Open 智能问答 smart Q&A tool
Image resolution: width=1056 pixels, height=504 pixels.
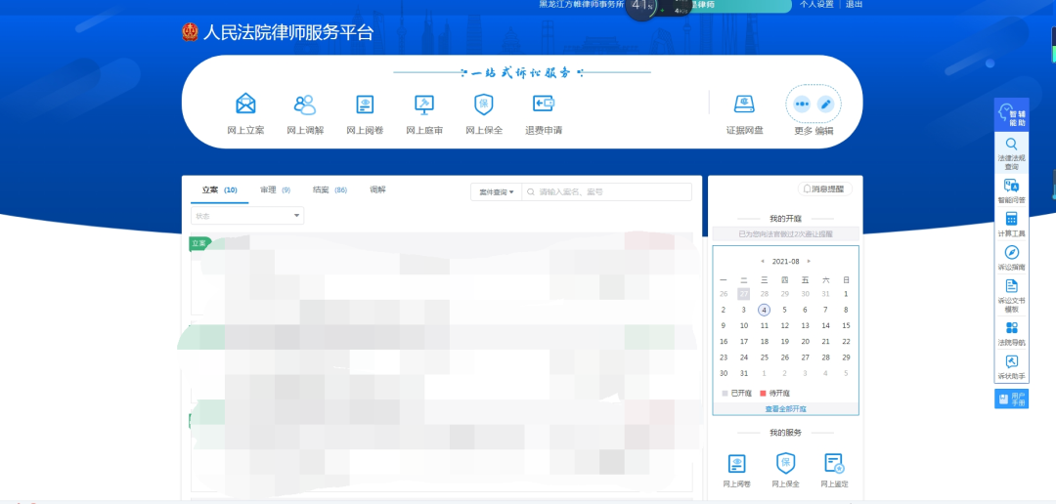pyautogui.click(x=1012, y=191)
